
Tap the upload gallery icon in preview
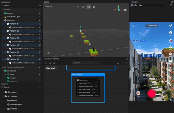164,93
